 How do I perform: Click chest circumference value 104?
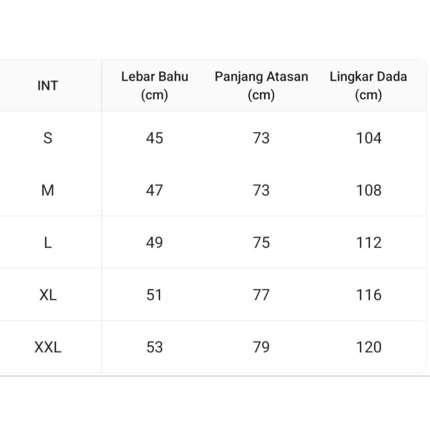[369, 138]
